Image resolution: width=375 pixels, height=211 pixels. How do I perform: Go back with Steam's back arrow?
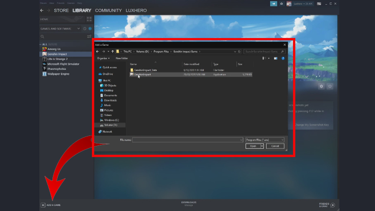[42, 10]
